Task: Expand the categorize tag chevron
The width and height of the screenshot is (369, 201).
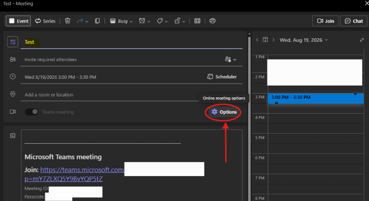Action: click(x=167, y=21)
